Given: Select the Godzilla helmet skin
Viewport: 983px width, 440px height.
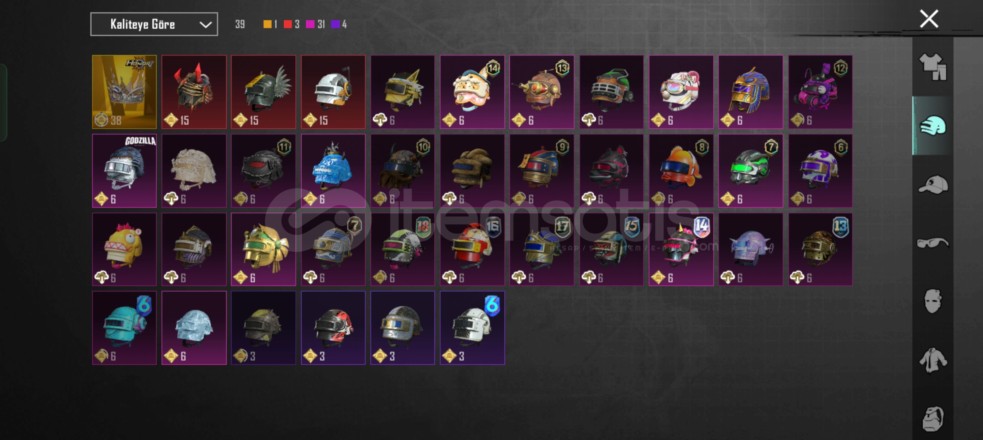Looking at the screenshot, I should click(124, 171).
